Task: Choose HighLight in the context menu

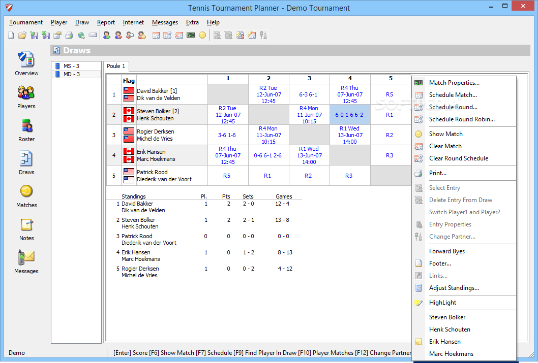Action: click(x=464, y=303)
